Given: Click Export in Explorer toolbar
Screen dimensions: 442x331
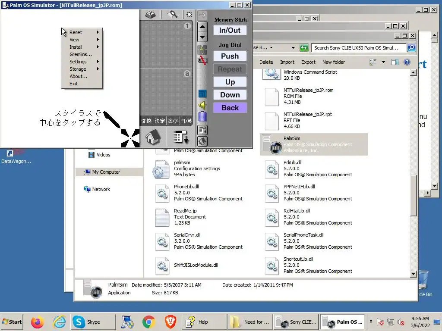Looking at the screenshot, I should [308, 62].
